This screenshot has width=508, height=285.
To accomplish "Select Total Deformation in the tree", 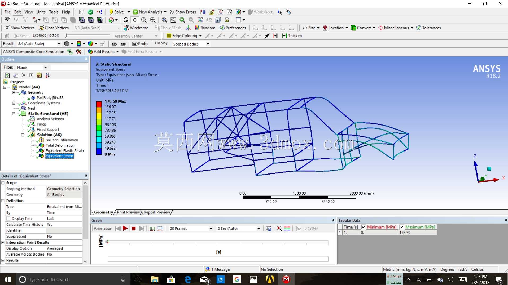I will (x=60, y=145).
